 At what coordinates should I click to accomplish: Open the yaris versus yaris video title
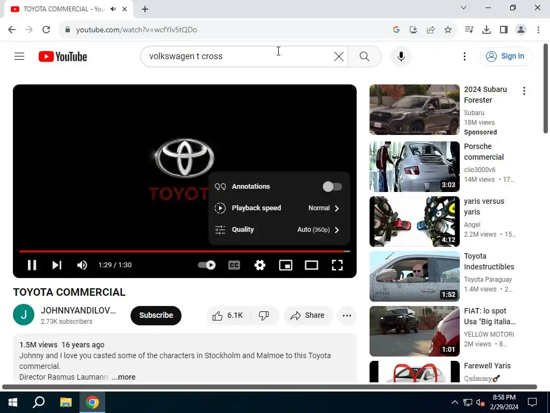[484, 206]
